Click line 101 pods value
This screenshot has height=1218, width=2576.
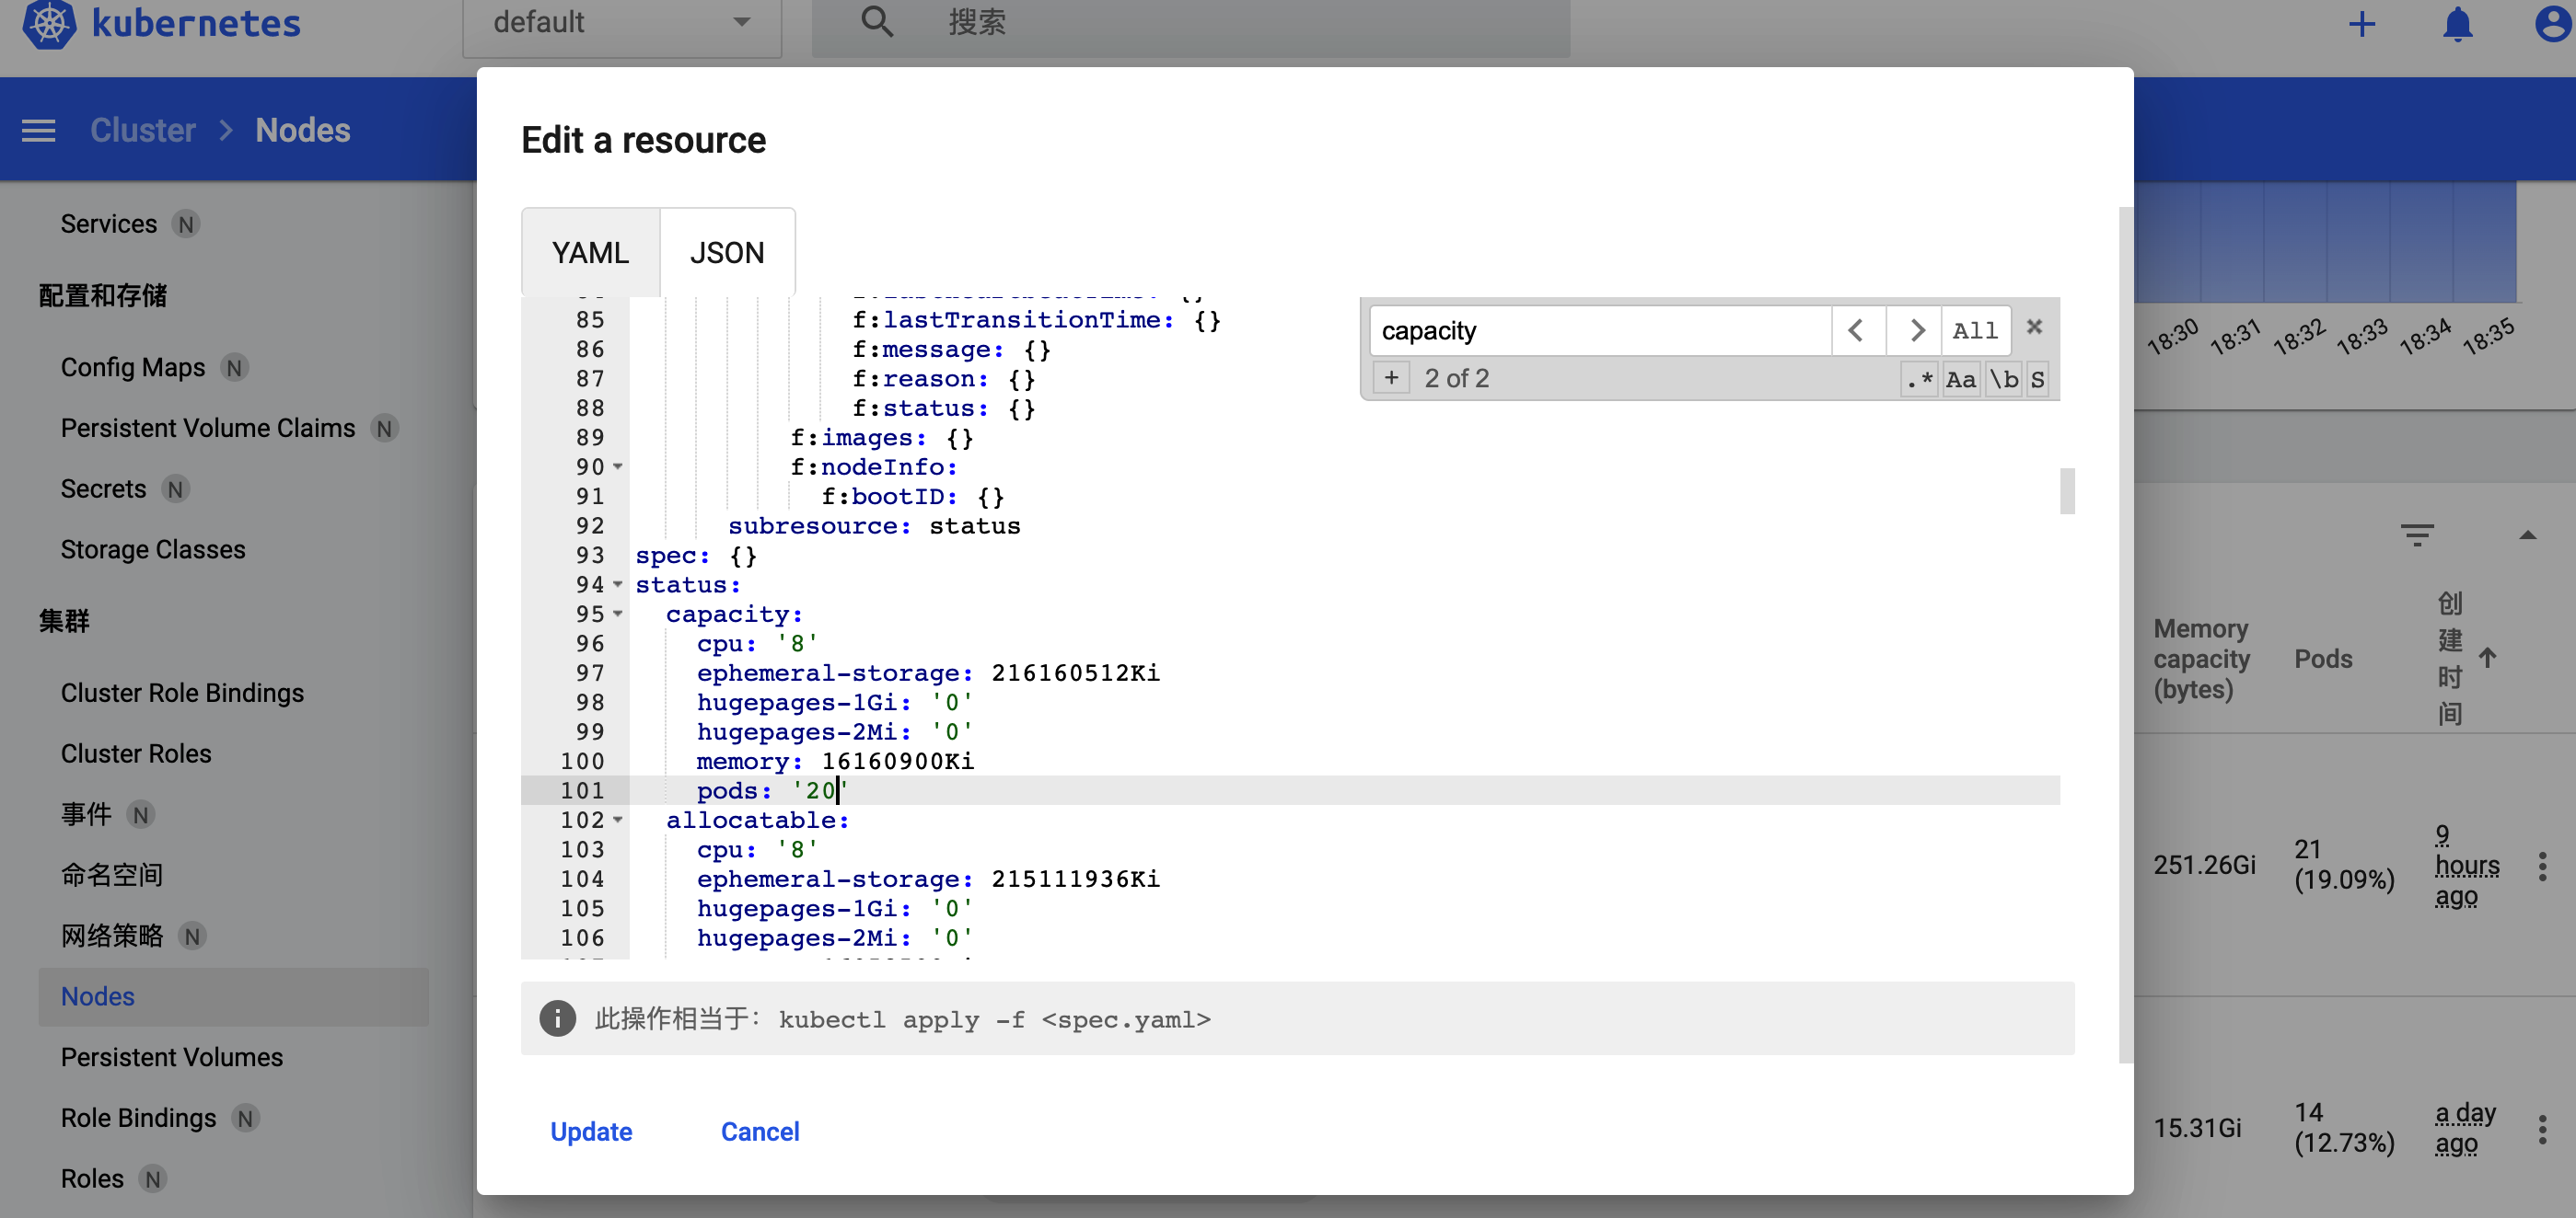(x=819, y=790)
